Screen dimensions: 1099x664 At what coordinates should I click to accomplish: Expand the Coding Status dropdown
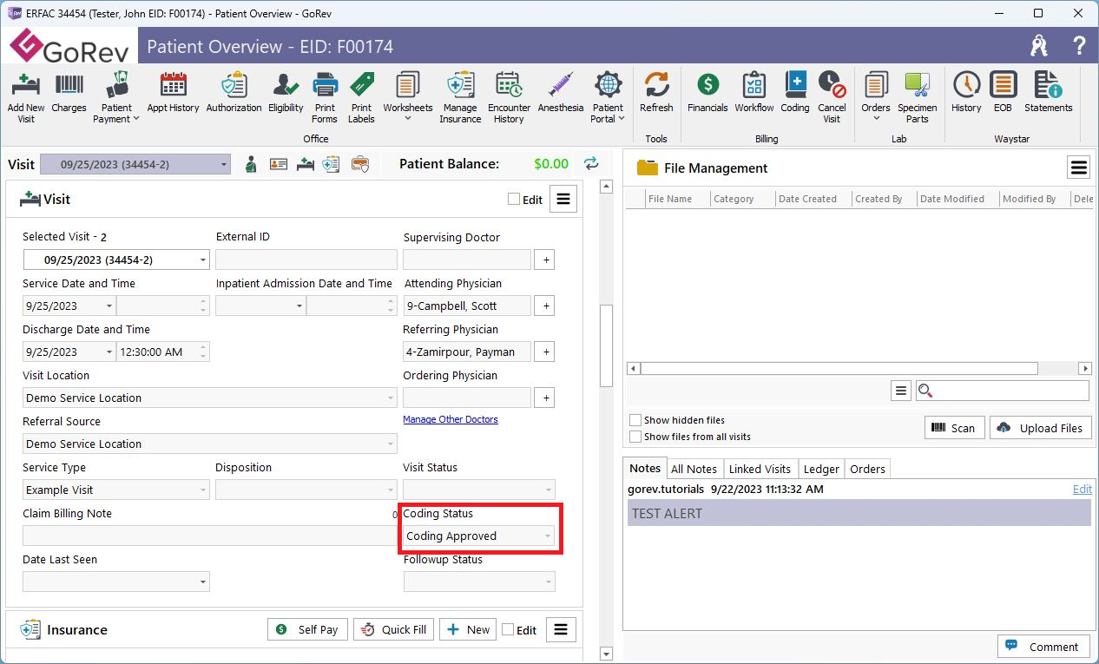tap(547, 536)
